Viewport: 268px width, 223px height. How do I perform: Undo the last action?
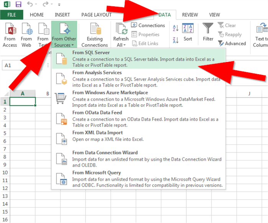pos(30,4)
